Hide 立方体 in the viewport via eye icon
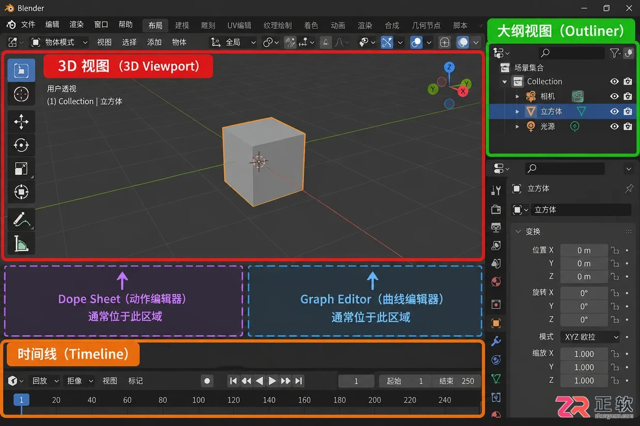The image size is (640, 426). [615, 111]
